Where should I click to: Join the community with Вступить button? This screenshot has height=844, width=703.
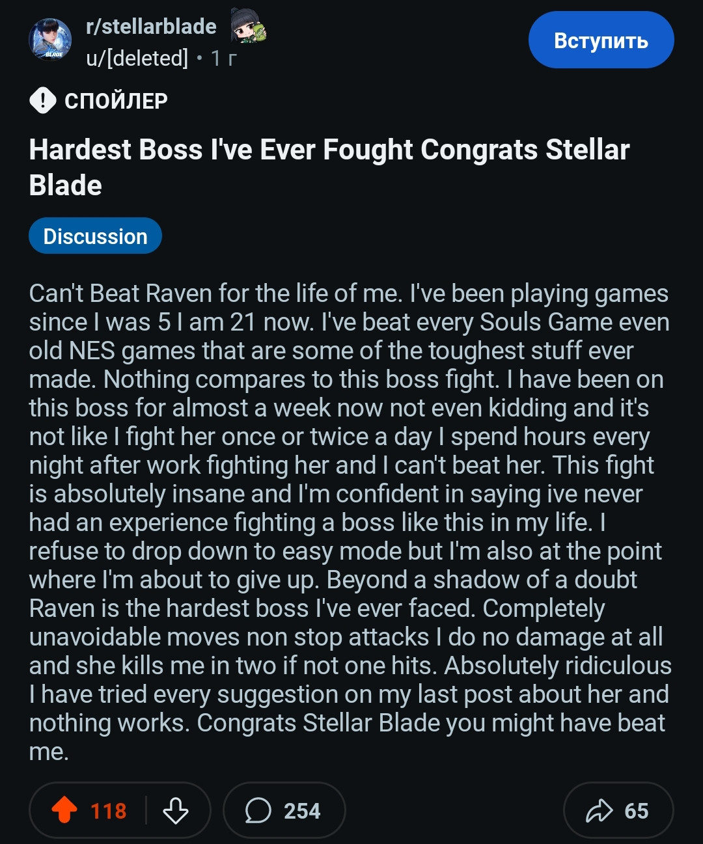pyautogui.click(x=601, y=40)
